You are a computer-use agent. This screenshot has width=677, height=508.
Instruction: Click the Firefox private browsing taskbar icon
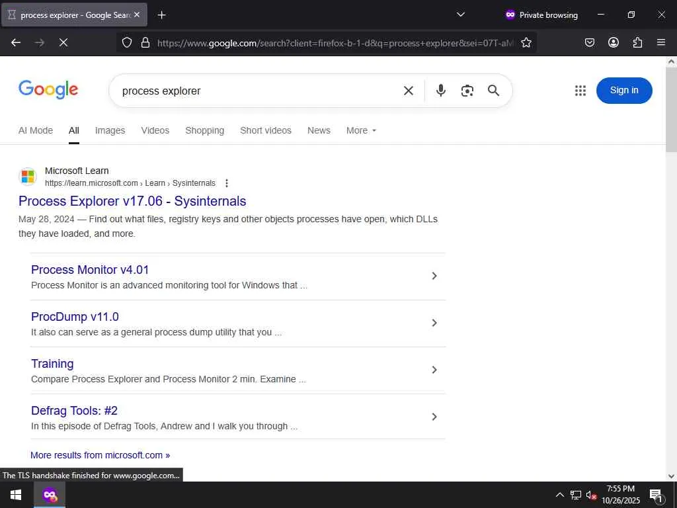pos(50,495)
